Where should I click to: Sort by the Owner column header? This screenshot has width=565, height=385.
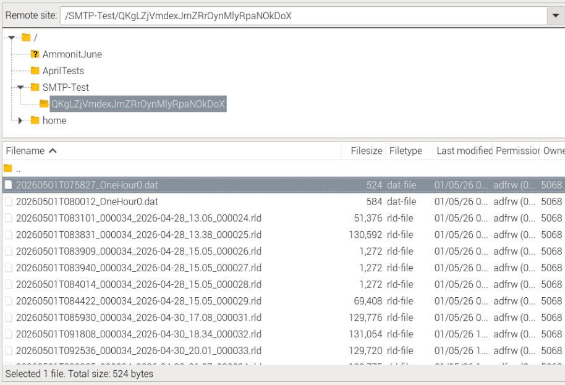553,151
